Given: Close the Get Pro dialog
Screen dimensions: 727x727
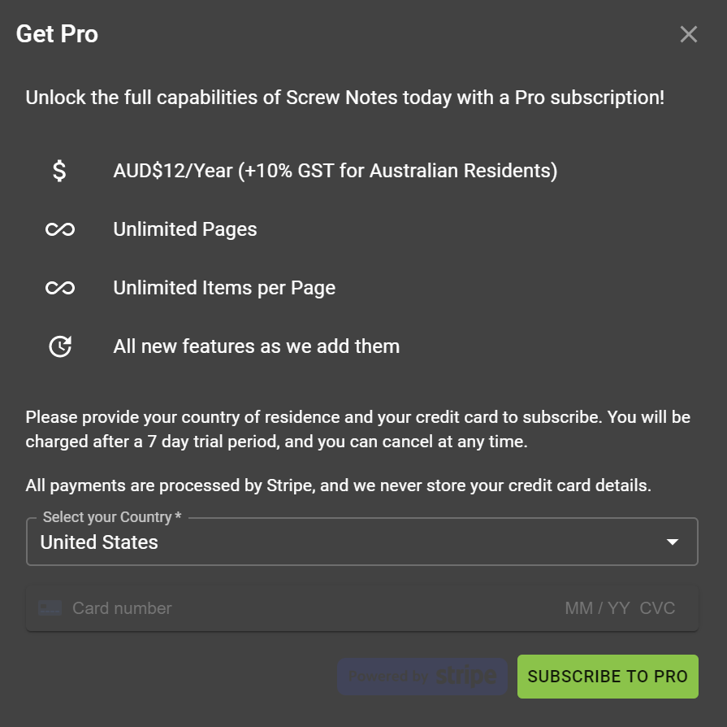Looking at the screenshot, I should pyautogui.click(x=688, y=34).
